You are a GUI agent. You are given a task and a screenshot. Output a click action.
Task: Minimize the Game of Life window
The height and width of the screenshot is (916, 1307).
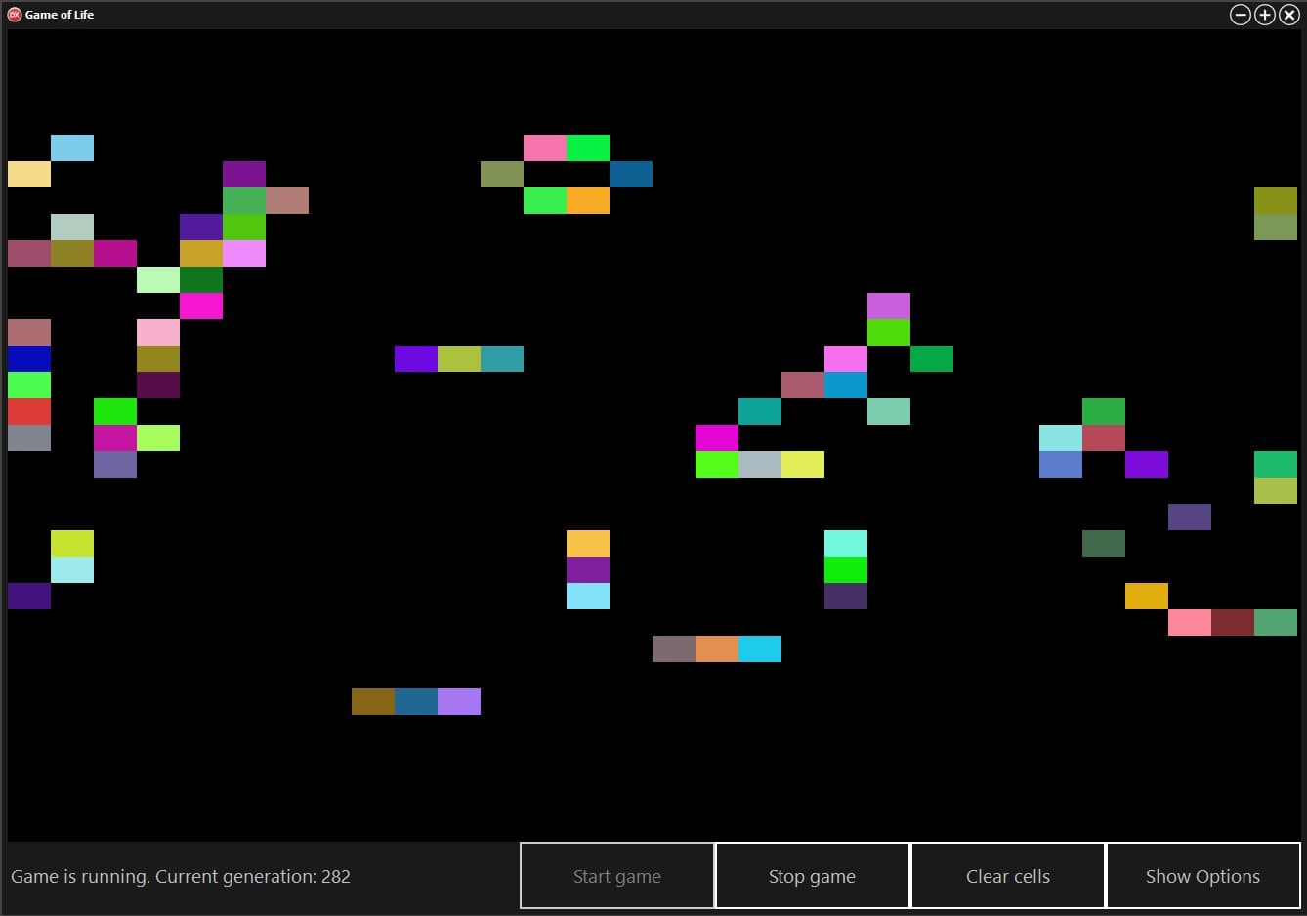coord(1240,15)
